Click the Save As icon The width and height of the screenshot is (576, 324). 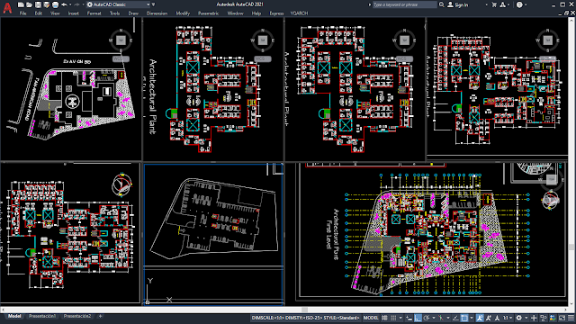(x=46, y=4)
